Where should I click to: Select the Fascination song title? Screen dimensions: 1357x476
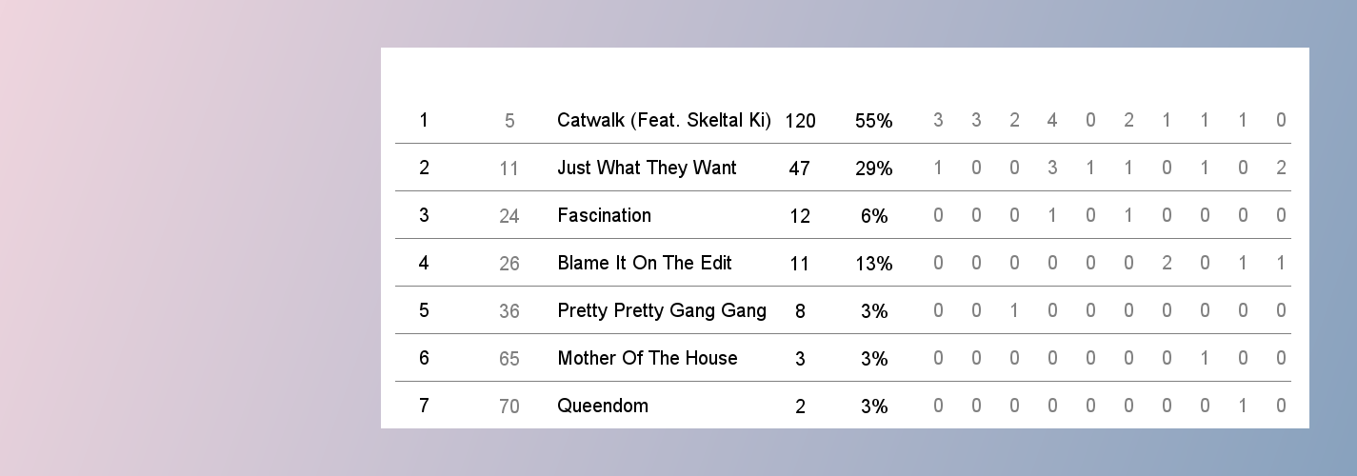(604, 215)
